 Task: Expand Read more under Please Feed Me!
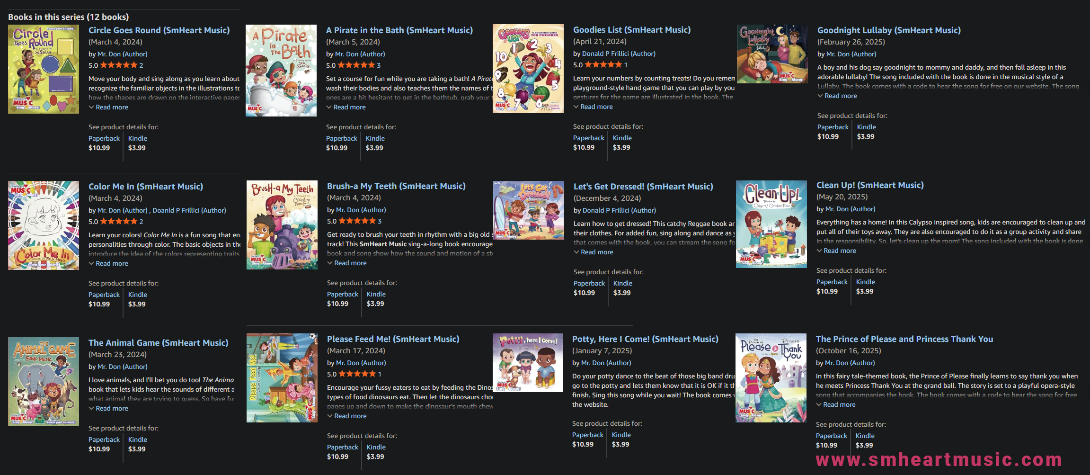tap(350, 416)
